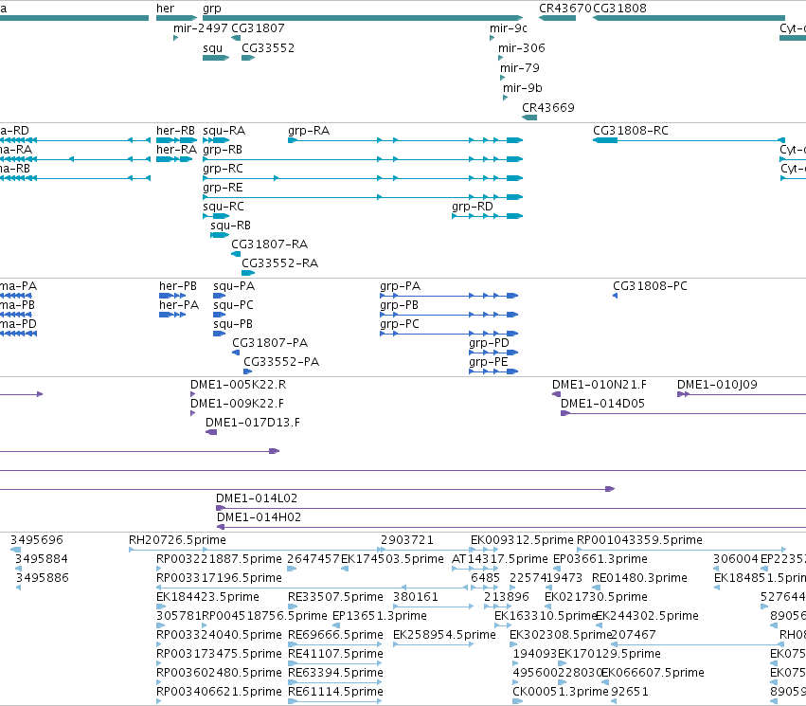806x706 pixels.
Task: Select the mir-2497 marker
Action: 176,38
